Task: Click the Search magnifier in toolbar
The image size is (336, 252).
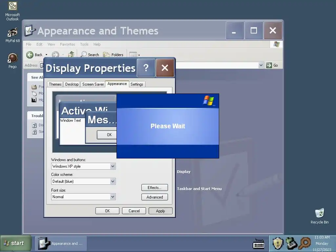Action: point(84,54)
